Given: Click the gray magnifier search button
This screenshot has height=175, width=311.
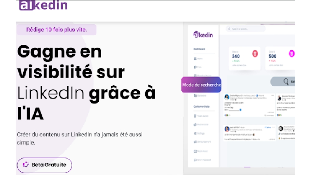Looking at the screenshot, I should point(283,82).
